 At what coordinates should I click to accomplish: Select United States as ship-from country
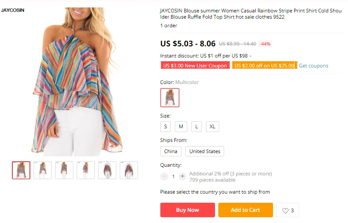205,151
